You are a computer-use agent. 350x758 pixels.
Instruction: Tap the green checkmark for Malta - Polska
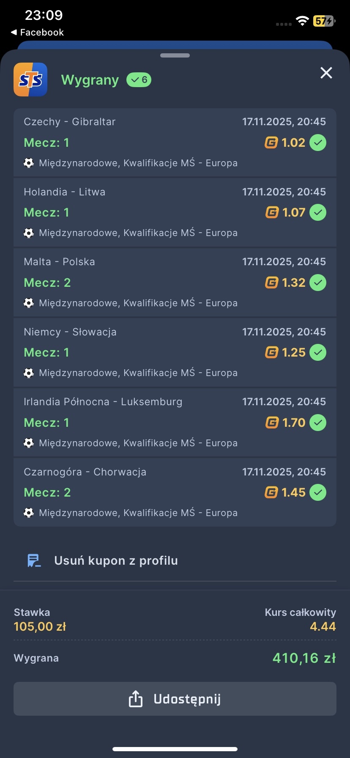point(318,283)
